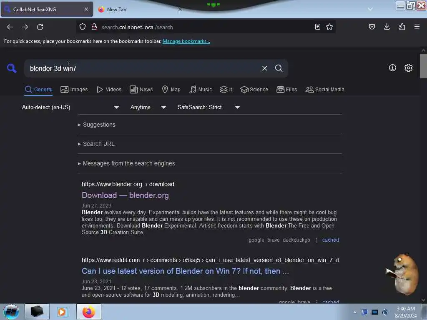This screenshot has height=320, width=427.
Task: Switch to the News category
Action: (141, 90)
